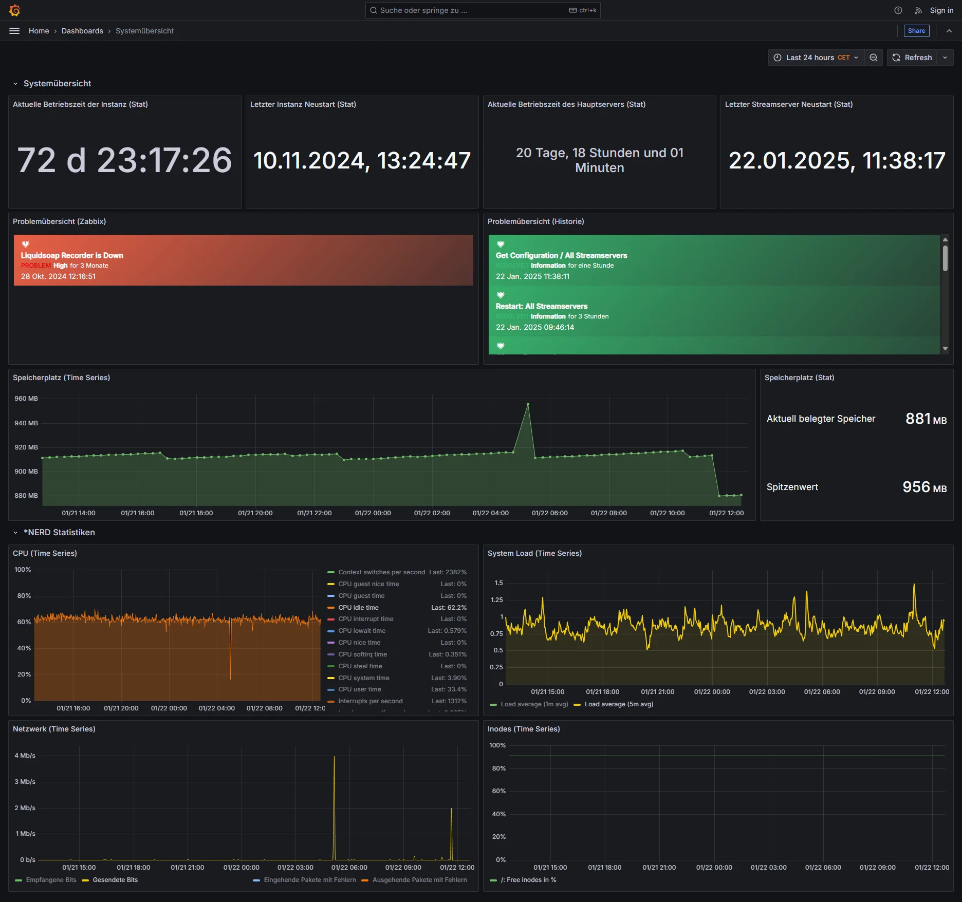Select the Get Configuration / All Streamservers card
Viewport: 962px width, 902px height.
point(714,260)
